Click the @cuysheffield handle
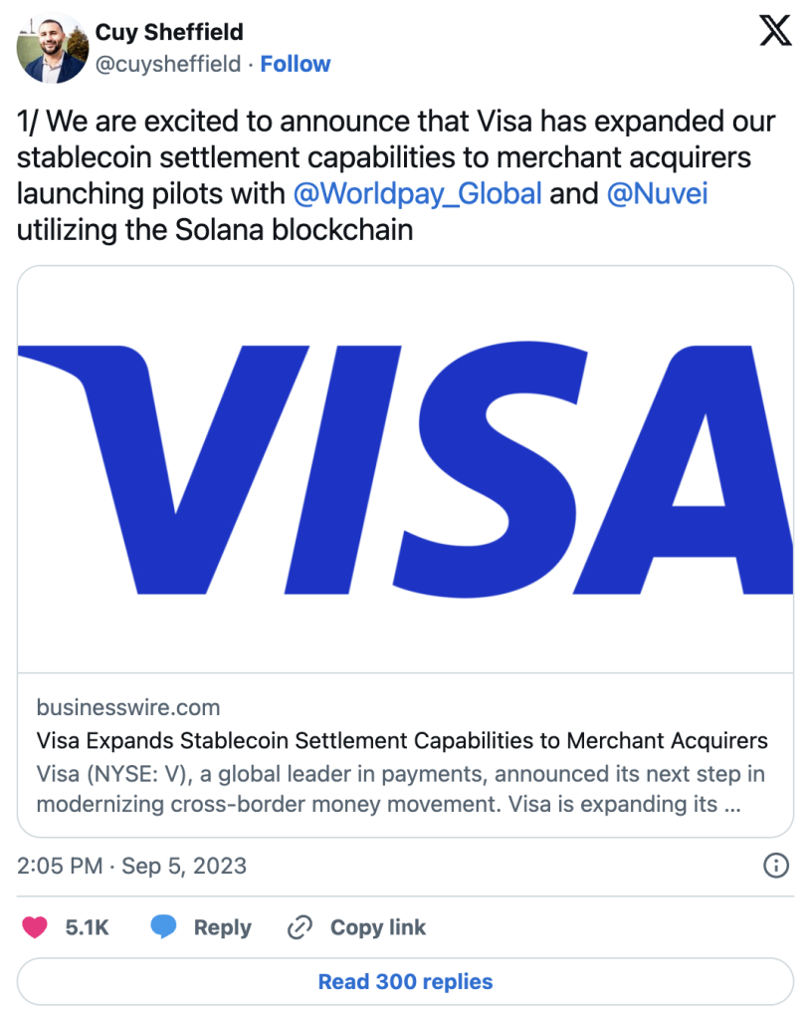The height and width of the screenshot is (1020, 808). (168, 64)
